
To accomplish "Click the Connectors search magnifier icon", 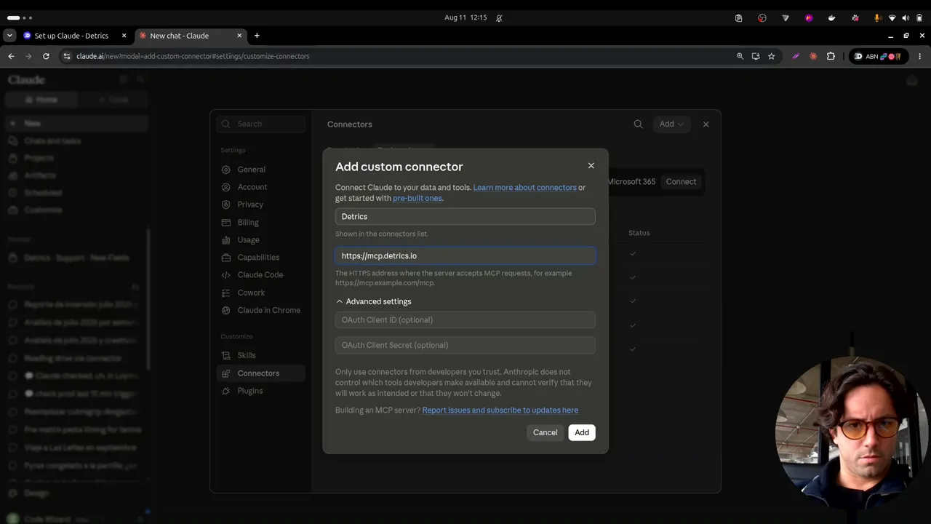I will click(x=638, y=124).
